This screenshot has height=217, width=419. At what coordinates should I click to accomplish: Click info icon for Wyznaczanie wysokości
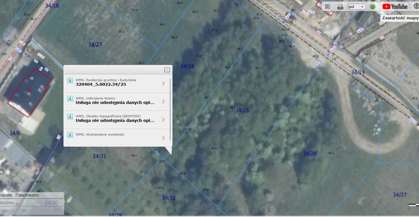(70, 134)
